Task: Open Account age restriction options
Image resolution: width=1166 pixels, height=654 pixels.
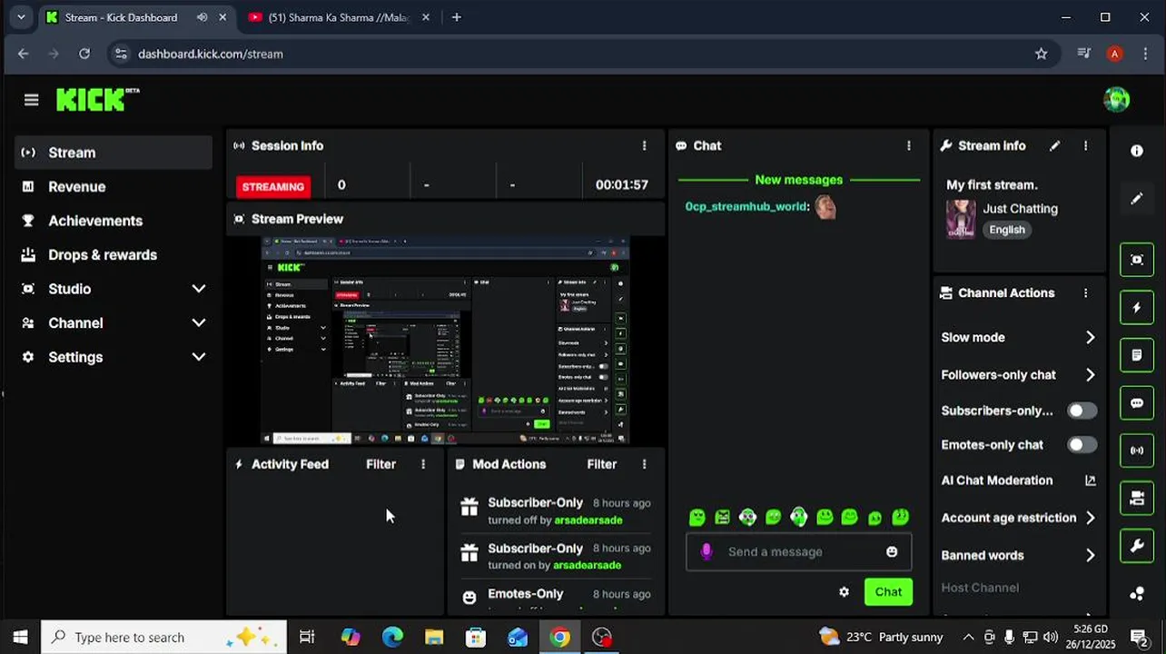Action: coord(1019,518)
